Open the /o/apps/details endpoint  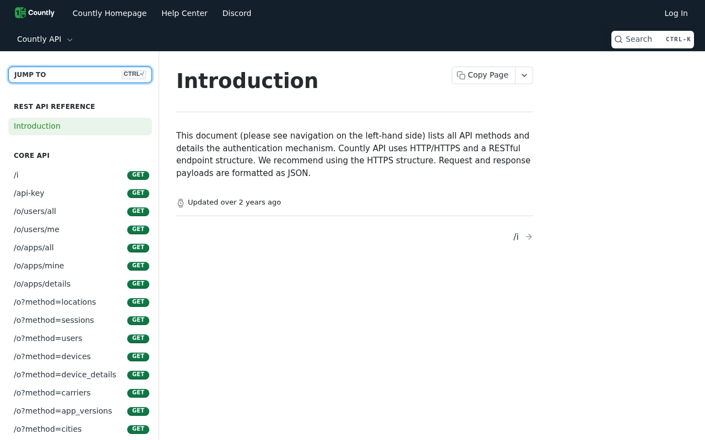tap(80, 284)
